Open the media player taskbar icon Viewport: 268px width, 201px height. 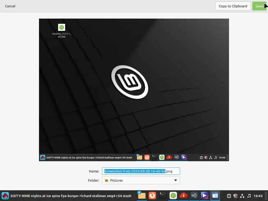pyautogui.click(x=205, y=196)
